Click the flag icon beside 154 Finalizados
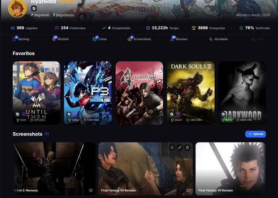Image resolution: width=278 pixels, height=198 pixels. coord(57,28)
